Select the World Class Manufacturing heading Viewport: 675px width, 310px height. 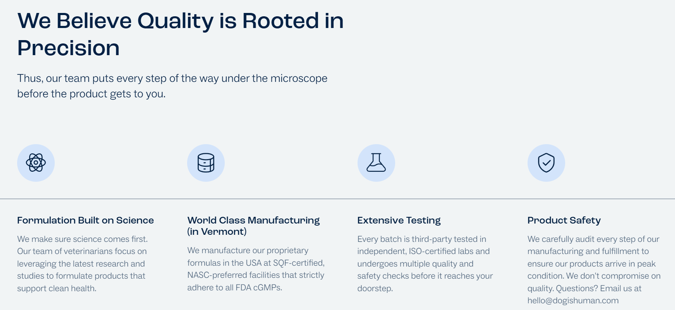tap(254, 226)
